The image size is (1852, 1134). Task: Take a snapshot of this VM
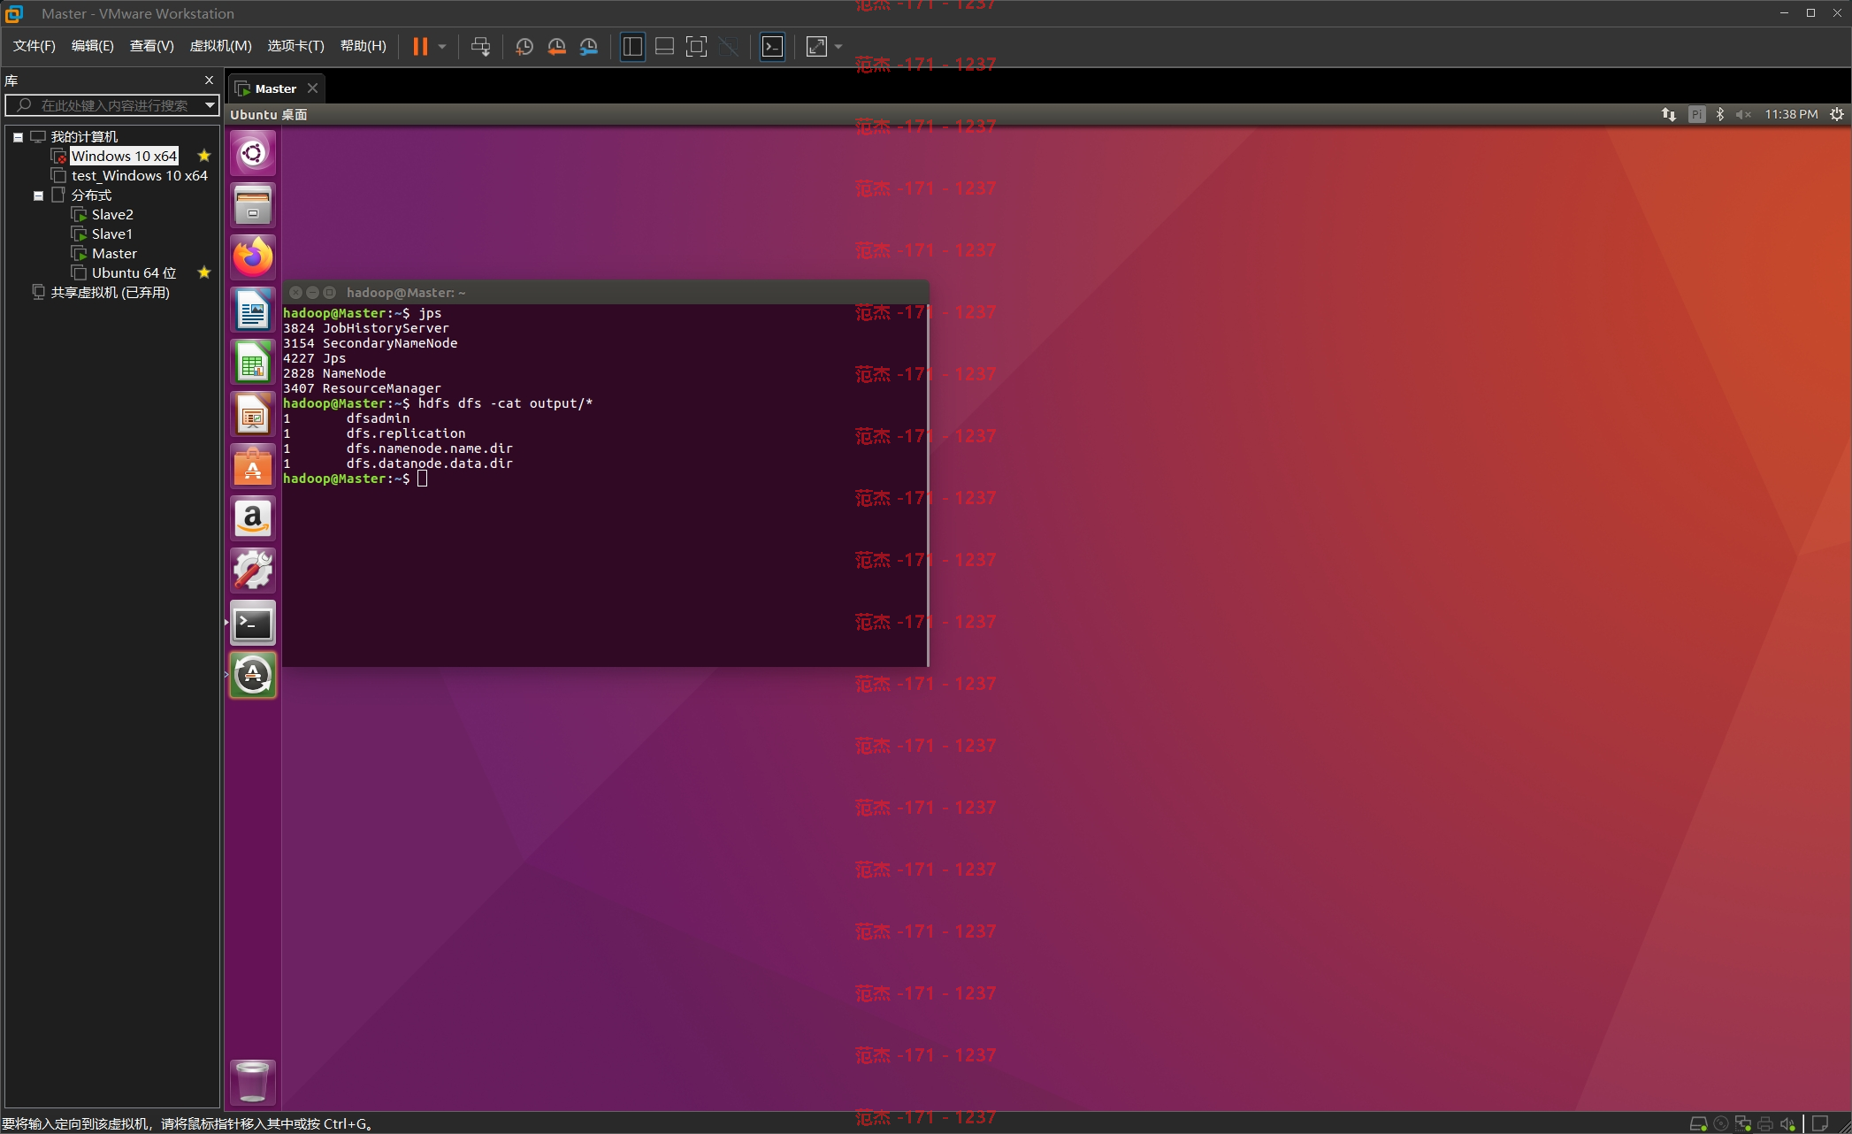[x=524, y=46]
